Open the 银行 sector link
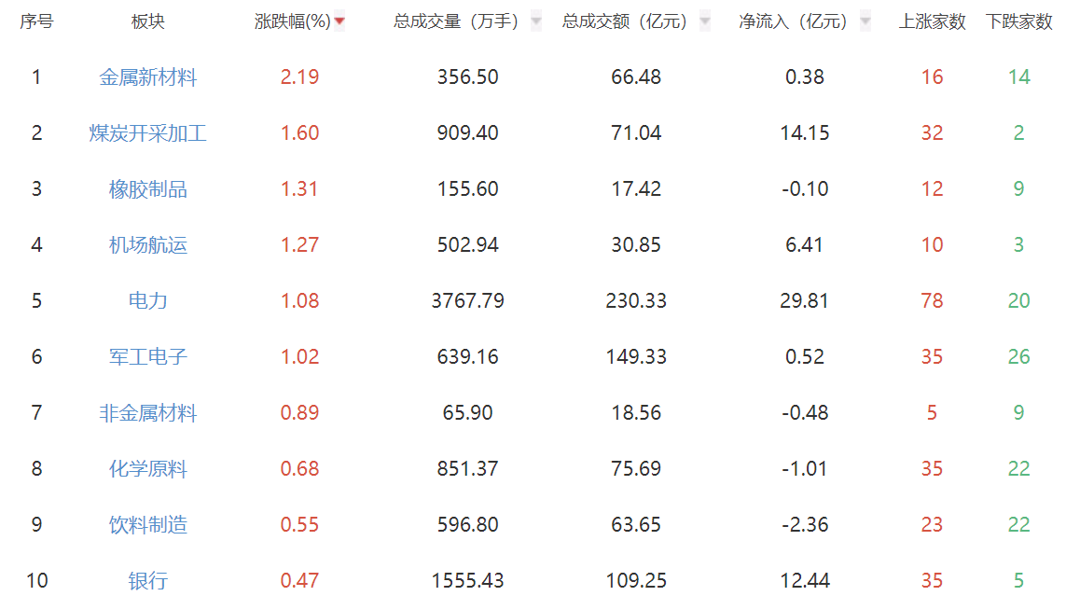 (x=147, y=580)
